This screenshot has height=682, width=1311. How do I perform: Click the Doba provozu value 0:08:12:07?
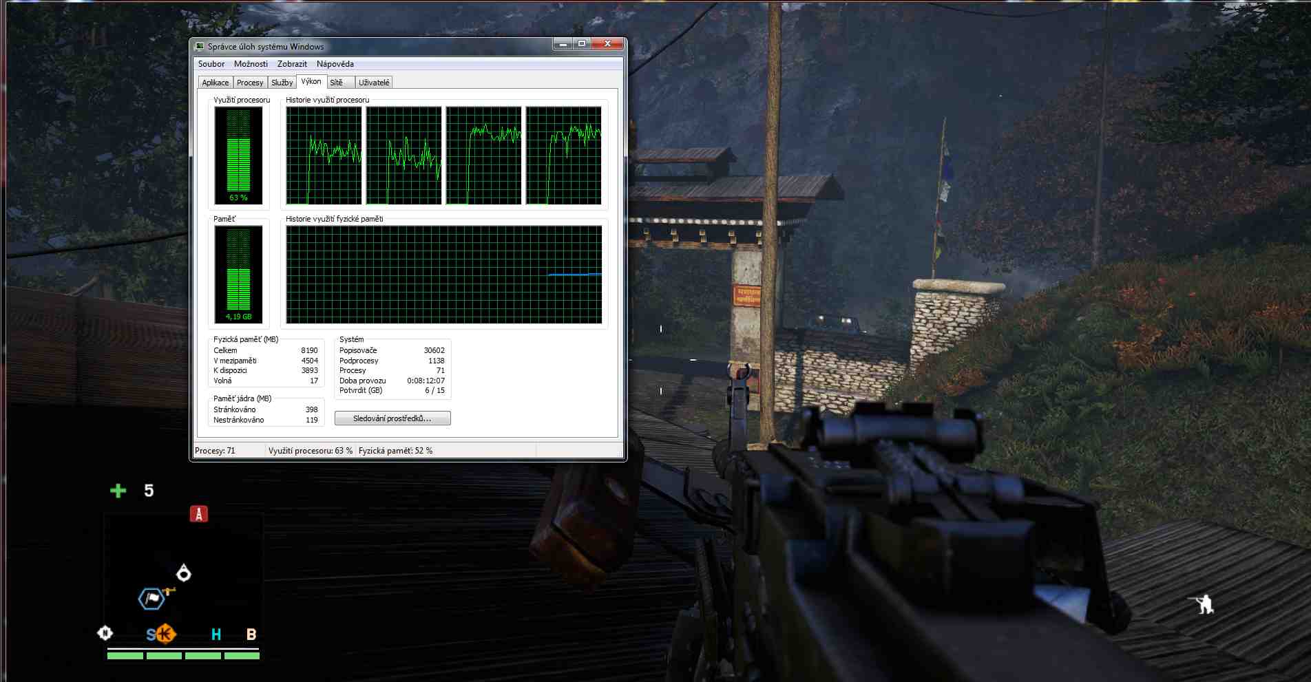426,381
